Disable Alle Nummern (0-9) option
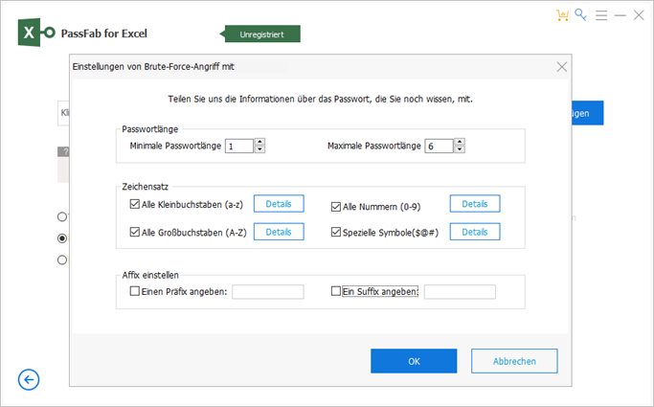The width and height of the screenshot is (654, 407). (x=336, y=205)
